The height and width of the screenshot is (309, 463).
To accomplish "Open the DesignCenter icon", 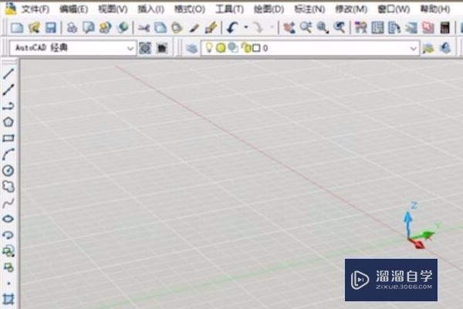I will click(x=377, y=28).
